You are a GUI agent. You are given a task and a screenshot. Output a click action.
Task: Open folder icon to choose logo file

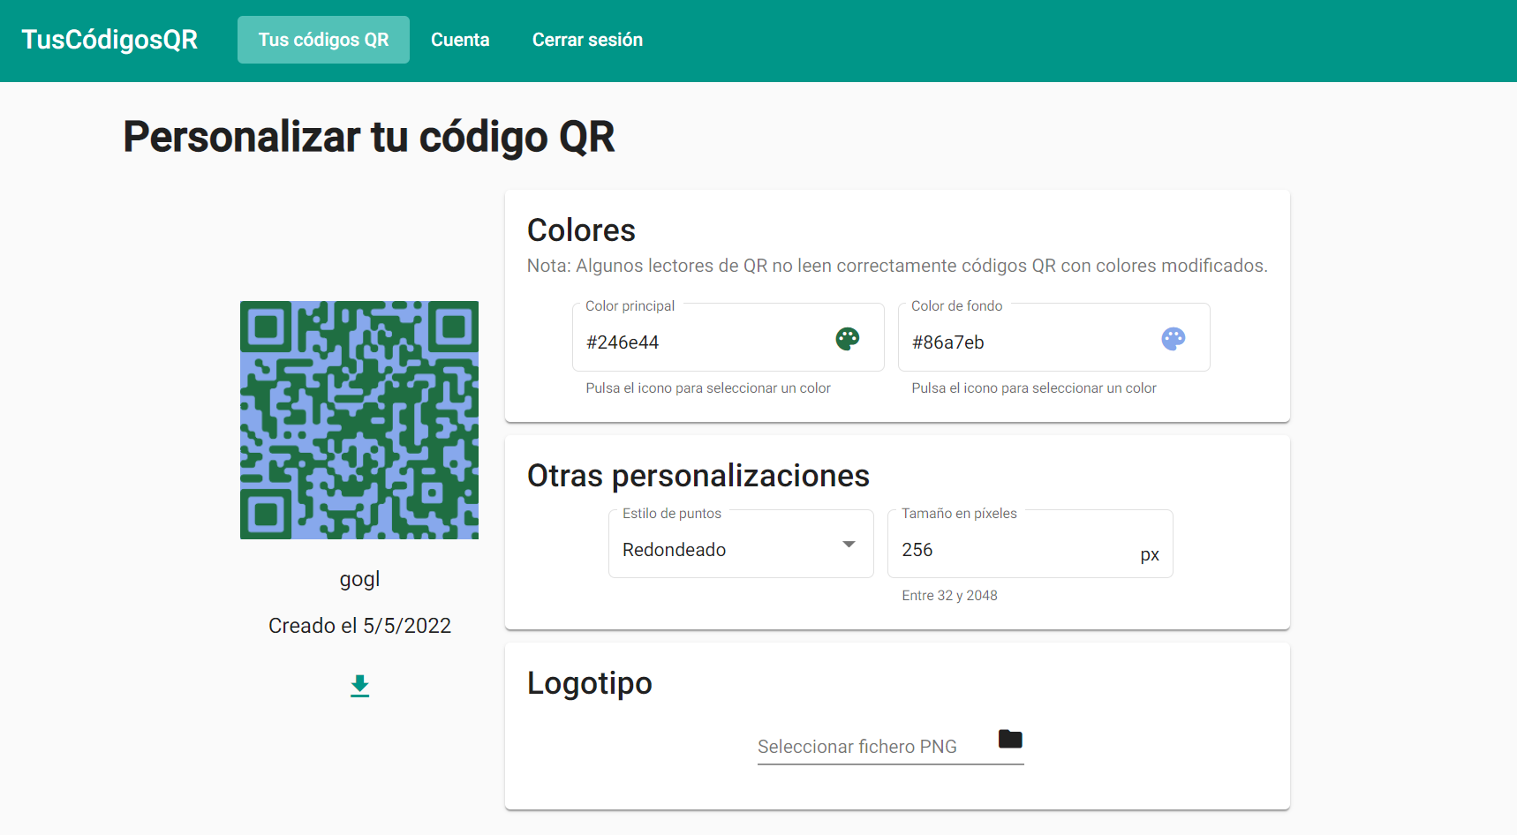click(x=1010, y=739)
